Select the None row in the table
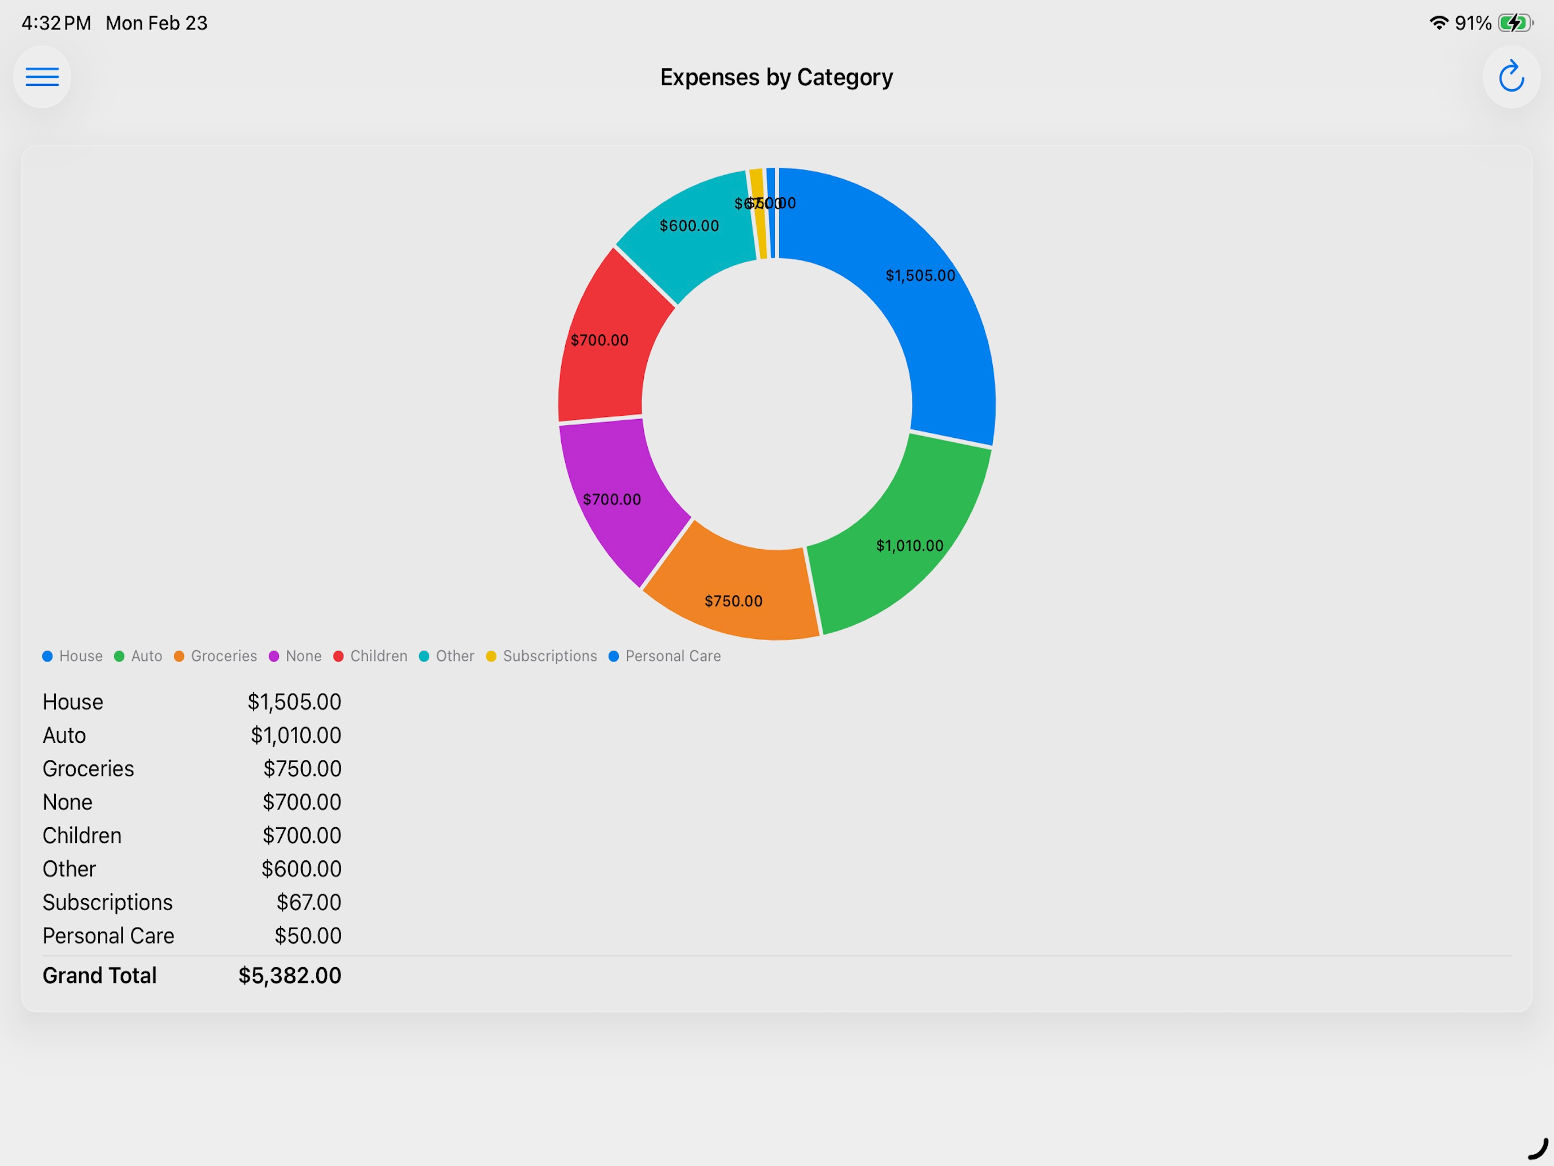Image resolution: width=1554 pixels, height=1166 pixels. pyautogui.click(x=192, y=802)
